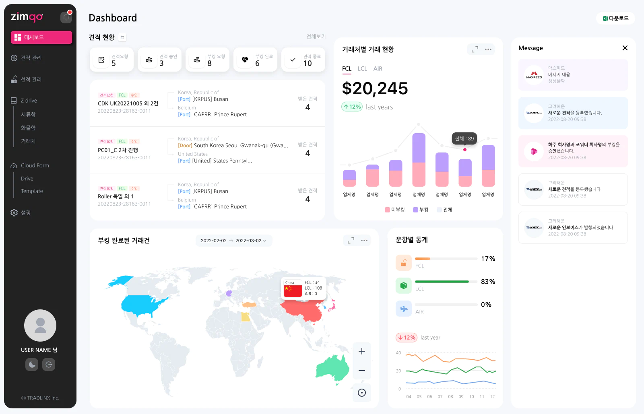Open the 설정 page from the sidebar
644x414 pixels.
click(26, 212)
